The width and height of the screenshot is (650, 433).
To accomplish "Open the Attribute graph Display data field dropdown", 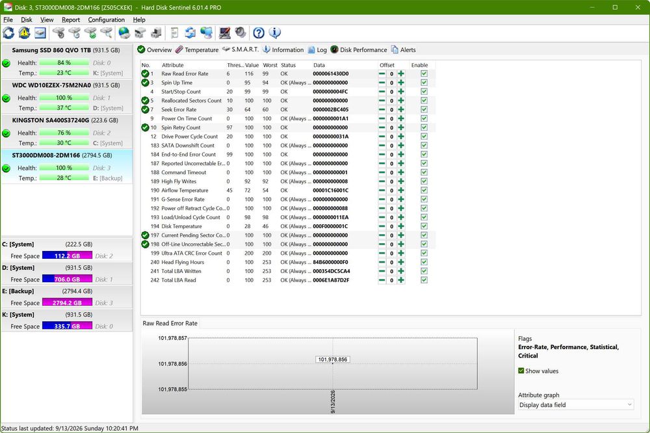I will (x=575, y=405).
